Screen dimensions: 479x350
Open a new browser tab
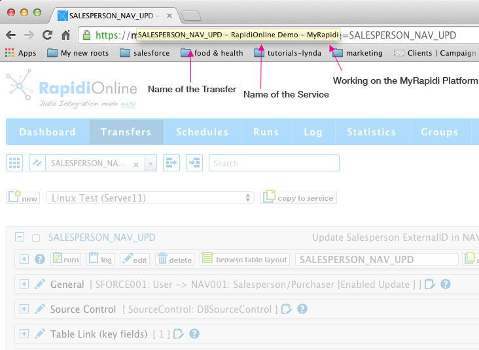[191, 16]
